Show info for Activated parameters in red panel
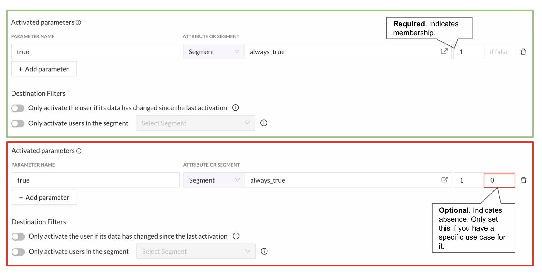This screenshot has height=277, width=542. (x=79, y=151)
